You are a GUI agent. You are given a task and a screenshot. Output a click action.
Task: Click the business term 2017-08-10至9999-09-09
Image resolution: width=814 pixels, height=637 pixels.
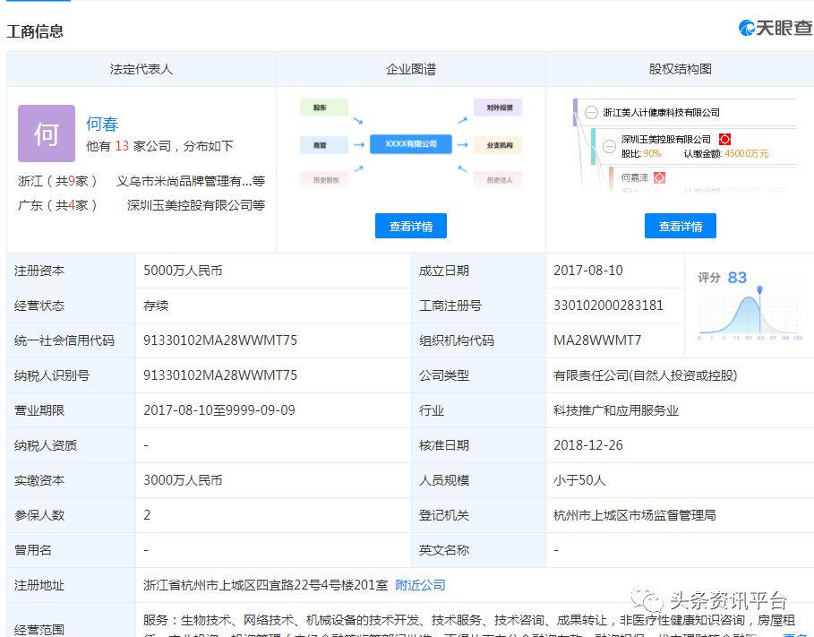pos(219,410)
